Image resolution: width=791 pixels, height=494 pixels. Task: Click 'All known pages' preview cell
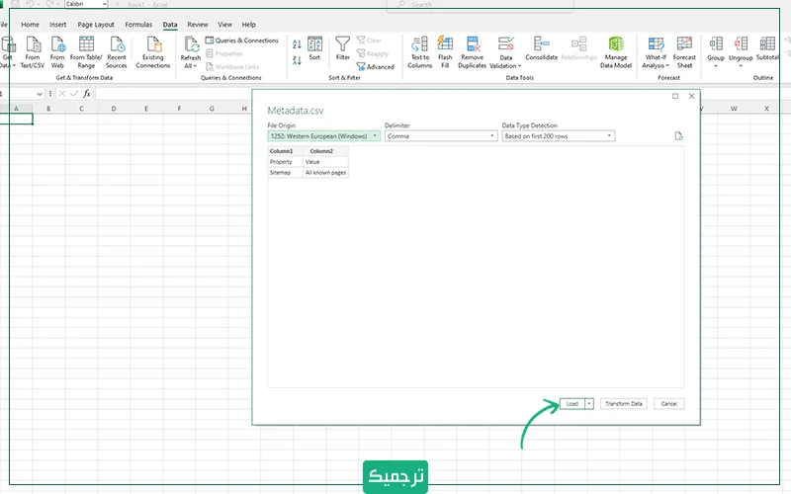point(325,172)
